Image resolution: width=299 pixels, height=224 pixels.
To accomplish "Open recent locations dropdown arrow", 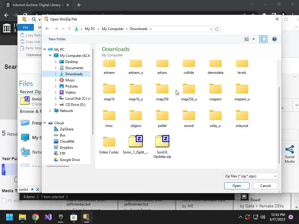I will [63, 29].
